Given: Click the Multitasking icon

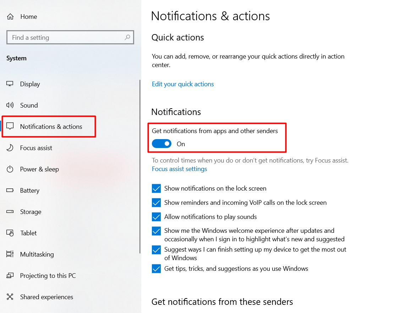Looking at the screenshot, I should (10, 254).
